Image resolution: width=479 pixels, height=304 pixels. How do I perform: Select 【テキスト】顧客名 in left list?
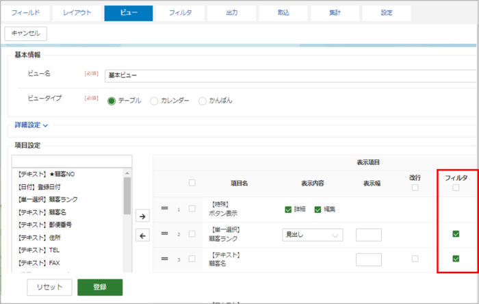42,212
